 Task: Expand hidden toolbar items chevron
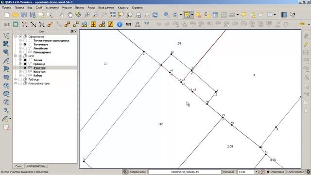(x=309, y=24)
